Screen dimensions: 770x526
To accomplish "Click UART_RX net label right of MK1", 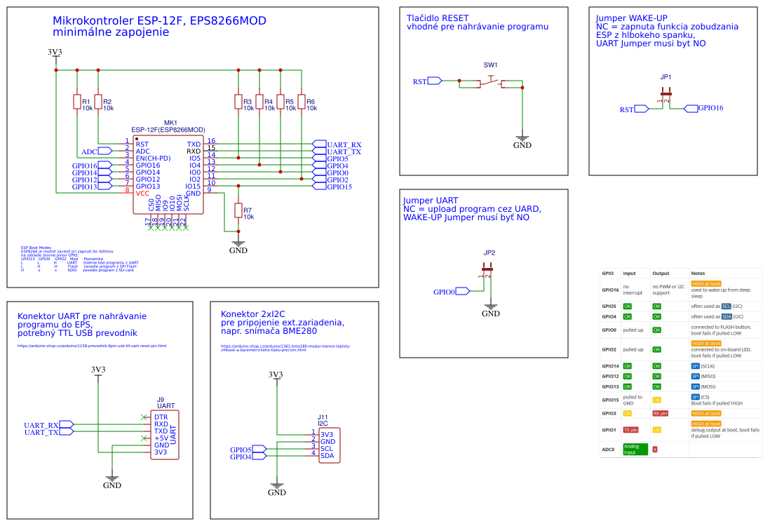I will pyautogui.click(x=337, y=144).
